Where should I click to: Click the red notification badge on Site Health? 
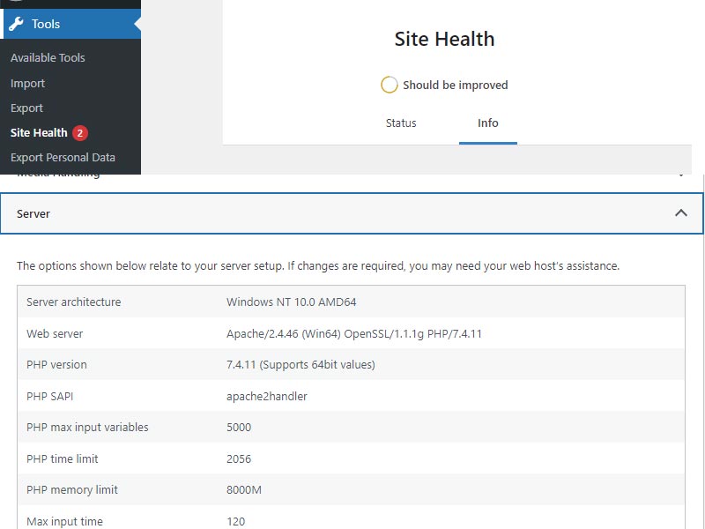80,133
